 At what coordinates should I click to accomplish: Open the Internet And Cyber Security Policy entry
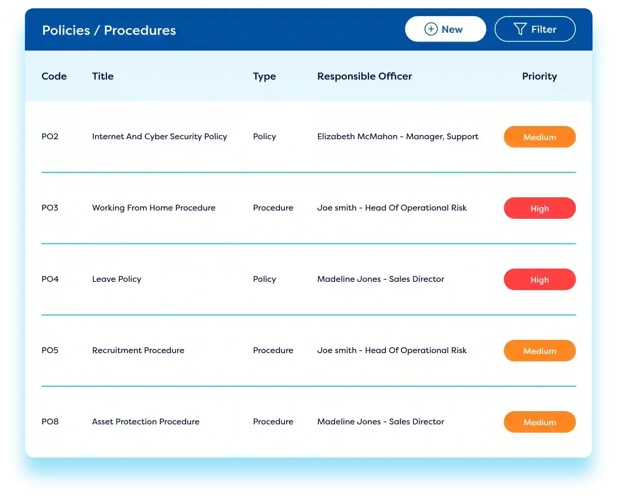pyautogui.click(x=160, y=136)
